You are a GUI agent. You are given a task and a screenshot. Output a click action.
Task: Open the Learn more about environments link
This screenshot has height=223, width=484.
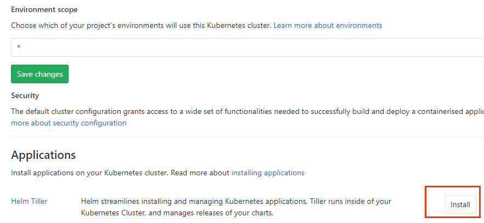328,25
